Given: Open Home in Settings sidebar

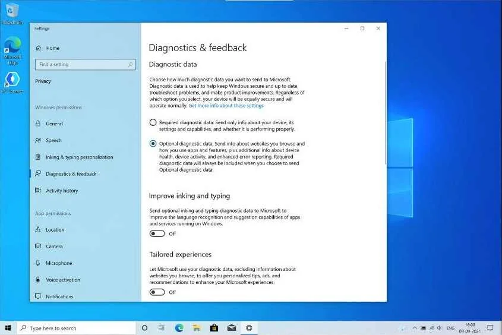Looking at the screenshot, I should click(48, 48).
